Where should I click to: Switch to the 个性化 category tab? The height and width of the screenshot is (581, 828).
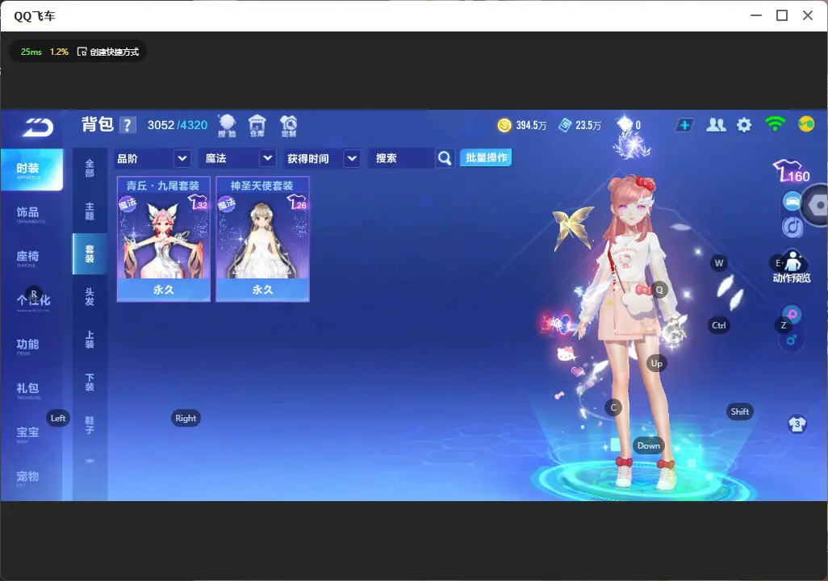point(31,302)
